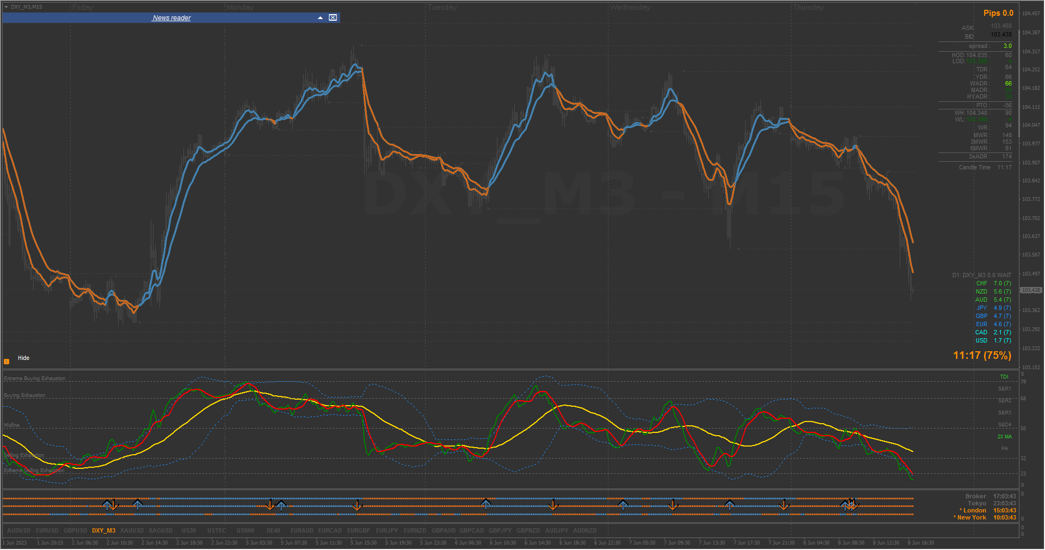Screen dimensions: 1045x550
Task: Click the TDI indicator label
Action: [x=1004, y=377]
